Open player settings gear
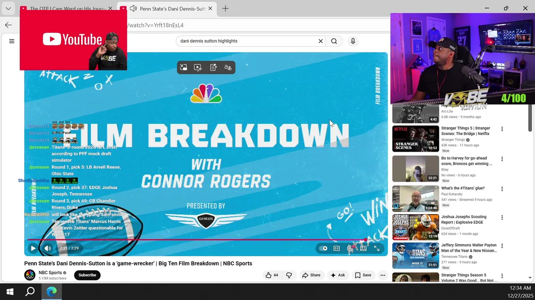535x300 pixels. click(350, 248)
